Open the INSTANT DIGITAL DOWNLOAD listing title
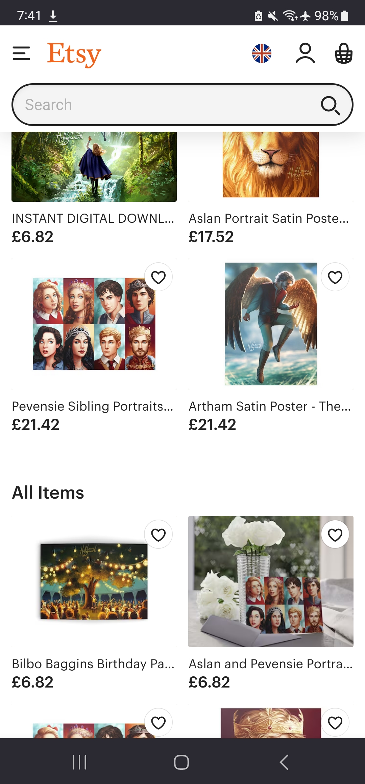The image size is (365, 784). pos(93,219)
